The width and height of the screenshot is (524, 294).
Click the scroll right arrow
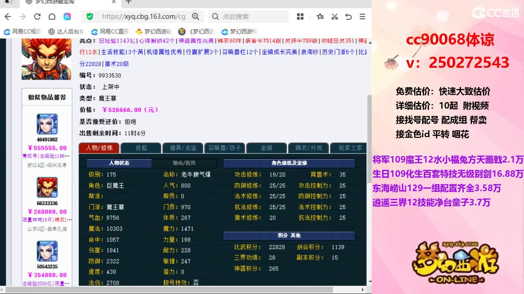click(363, 290)
